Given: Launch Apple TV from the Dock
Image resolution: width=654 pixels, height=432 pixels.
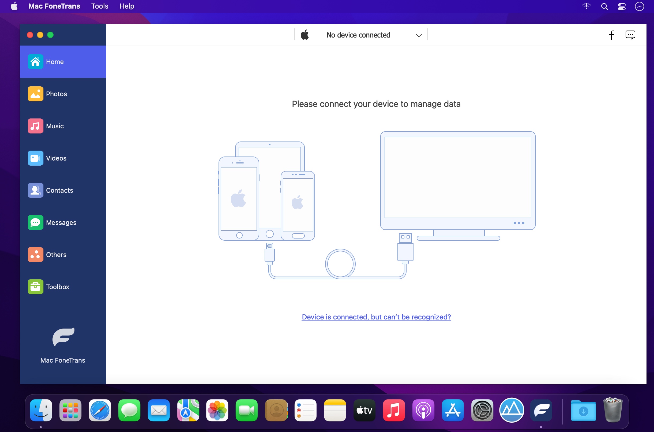Looking at the screenshot, I should (x=364, y=410).
